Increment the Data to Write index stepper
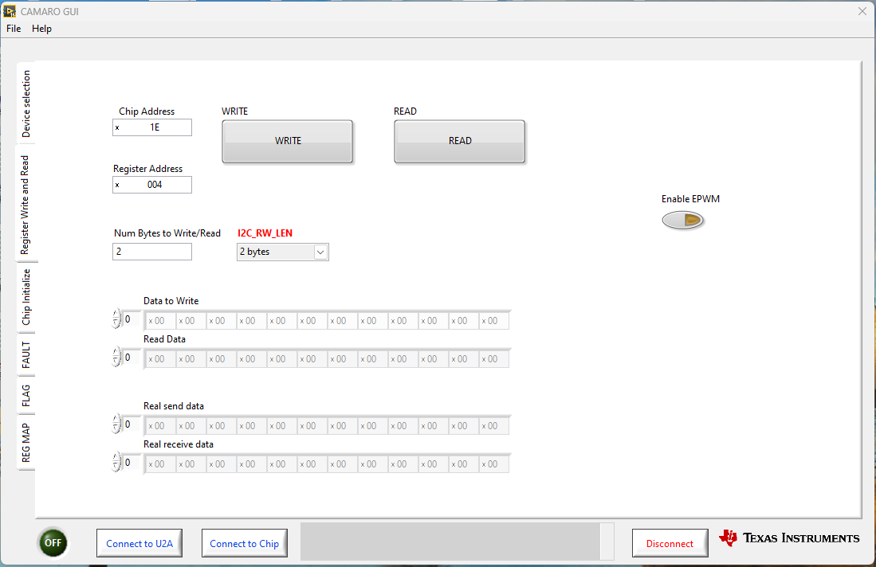Viewport: 876px width, 567px height. pos(116,315)
